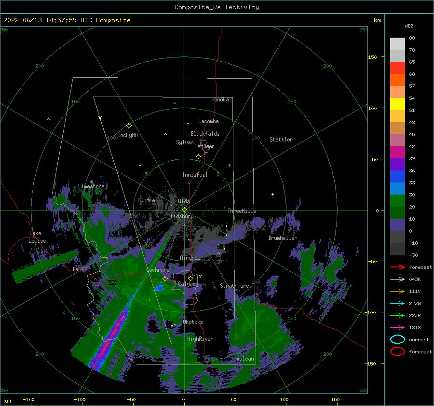Screen dimensions: 434x406
Task: Click the bright green 30-20 dBZ color block
Action: 397,200
